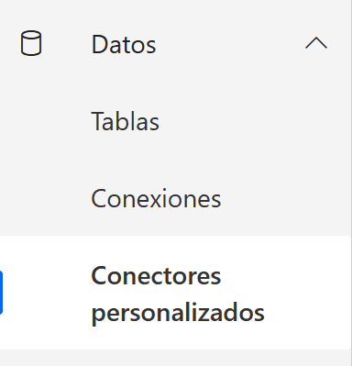The image size is (352, 366).
Task: Collapse the Datos section with the chevron
Action: tap(316, 43)
